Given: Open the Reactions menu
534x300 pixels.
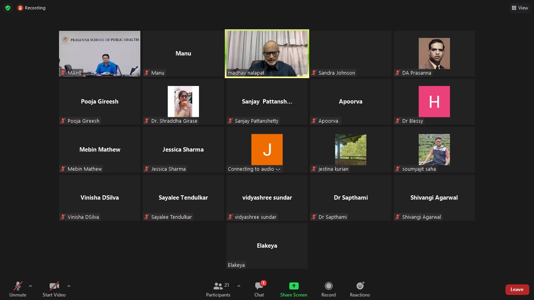Looking at the screenshot, I should tap(360, 289).
